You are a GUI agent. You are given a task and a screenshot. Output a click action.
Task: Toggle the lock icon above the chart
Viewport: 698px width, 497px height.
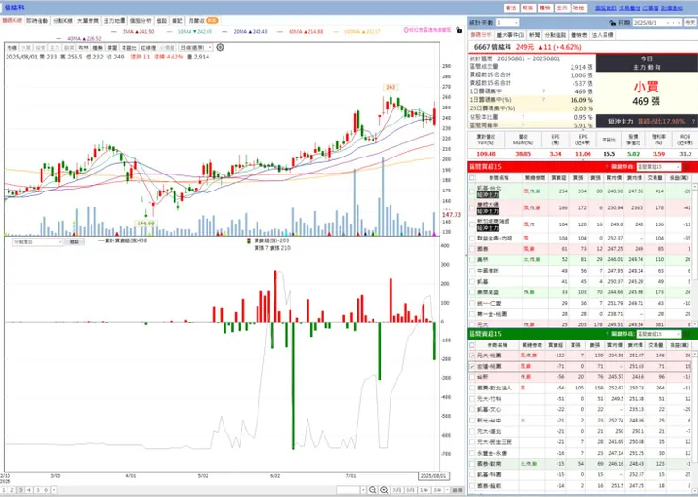[x=459, y=30]
